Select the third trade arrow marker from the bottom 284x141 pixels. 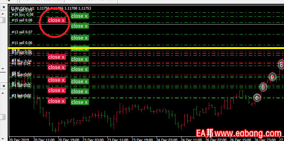point(272,77)
